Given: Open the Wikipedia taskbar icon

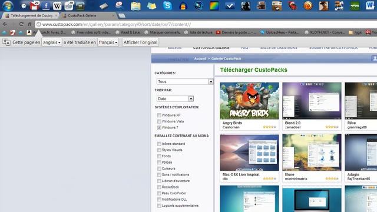Looking at the screenshot, I should [57, 6].
